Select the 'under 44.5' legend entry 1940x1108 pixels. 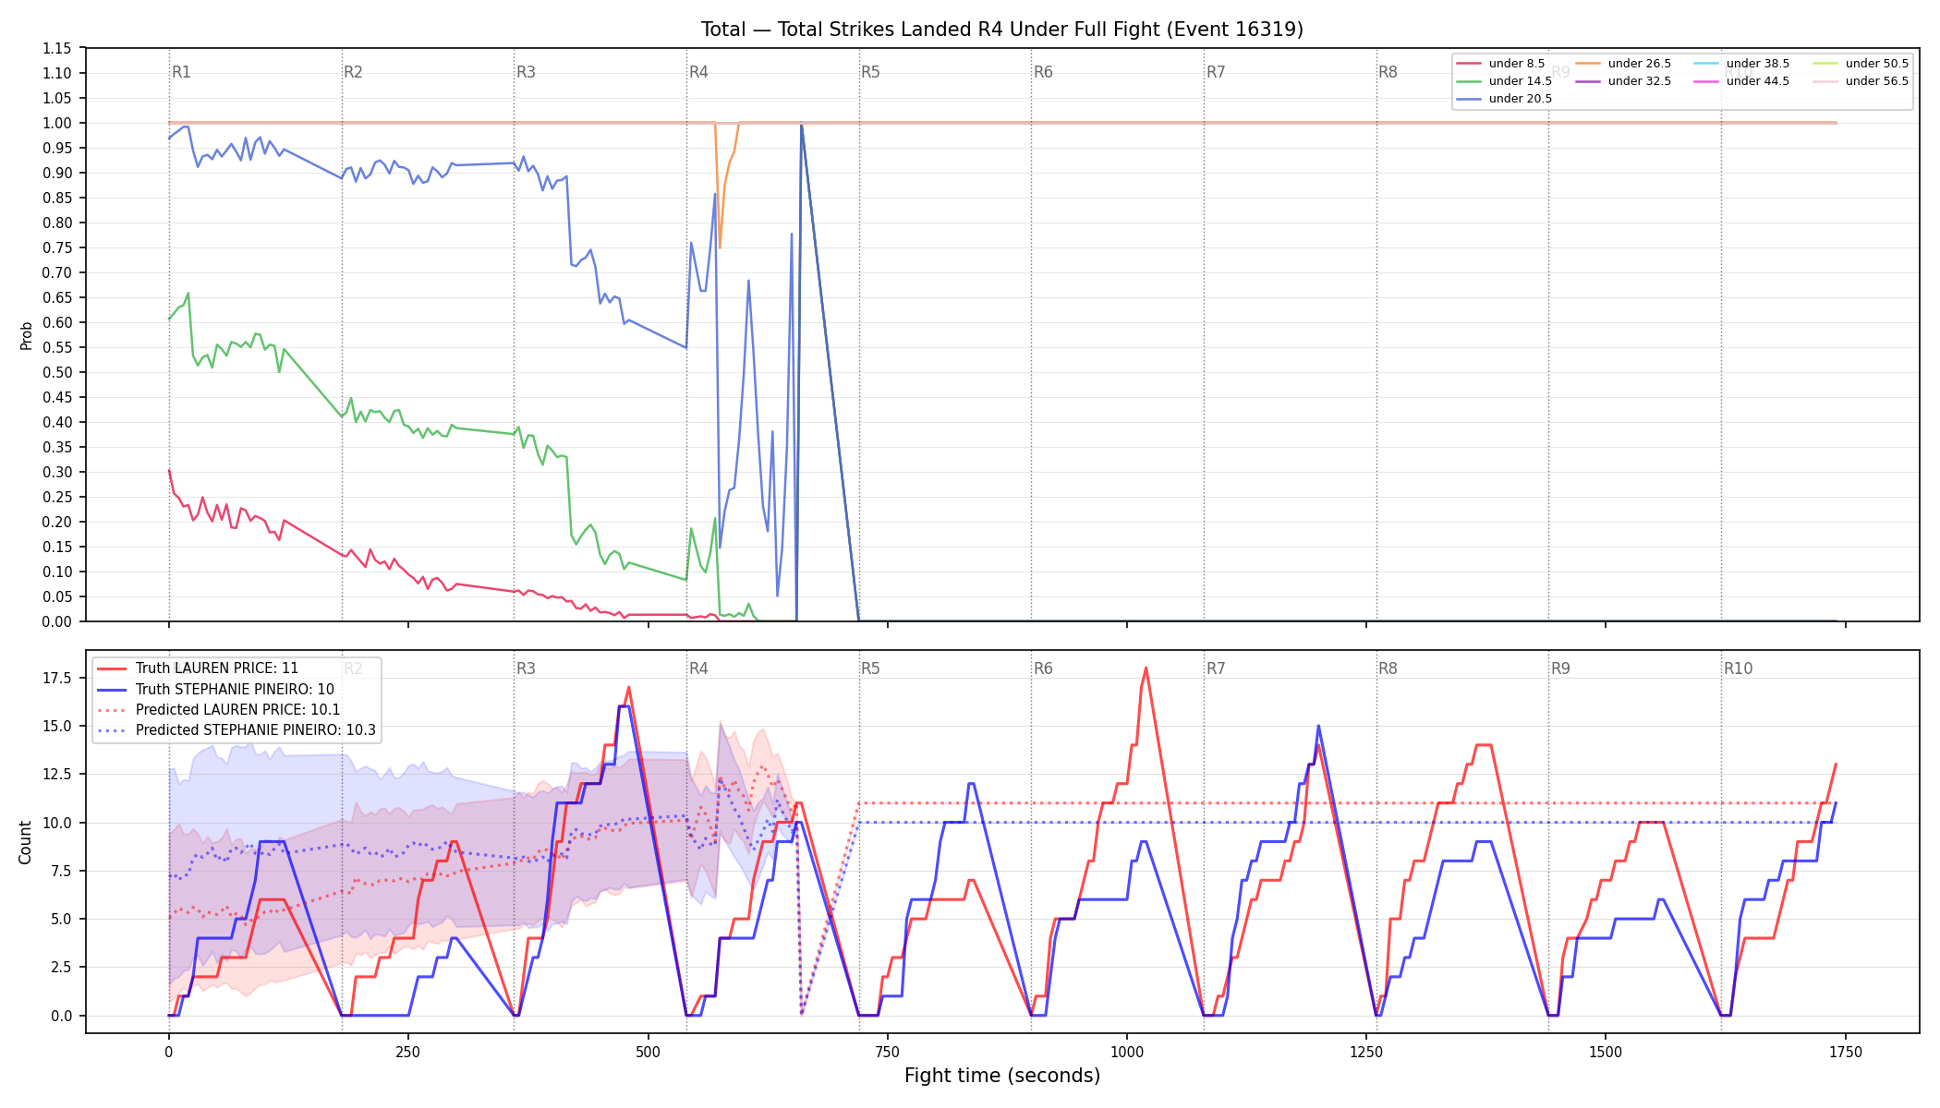[1741, 81]
